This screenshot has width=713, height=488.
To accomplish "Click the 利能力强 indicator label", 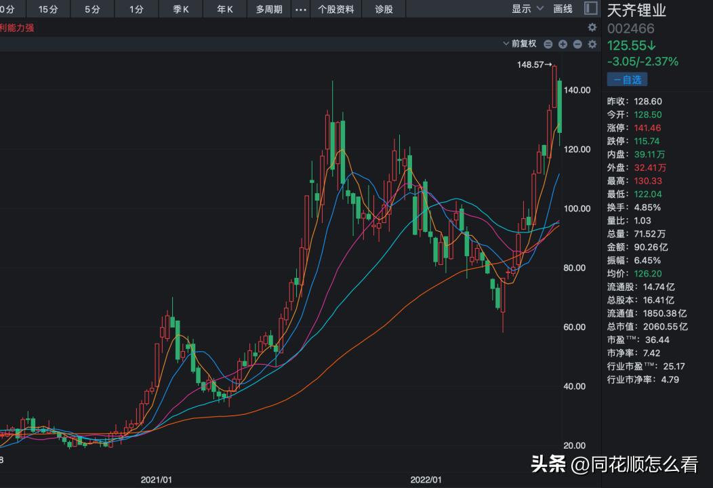I will [x=18, y=29].
